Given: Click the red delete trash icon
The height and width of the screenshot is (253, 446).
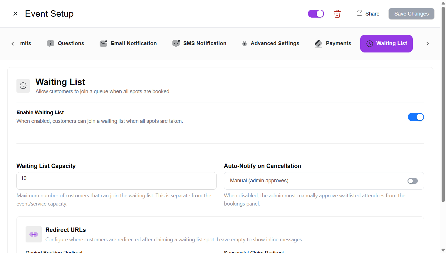Looking at the screenshot, I should point(337,13).
